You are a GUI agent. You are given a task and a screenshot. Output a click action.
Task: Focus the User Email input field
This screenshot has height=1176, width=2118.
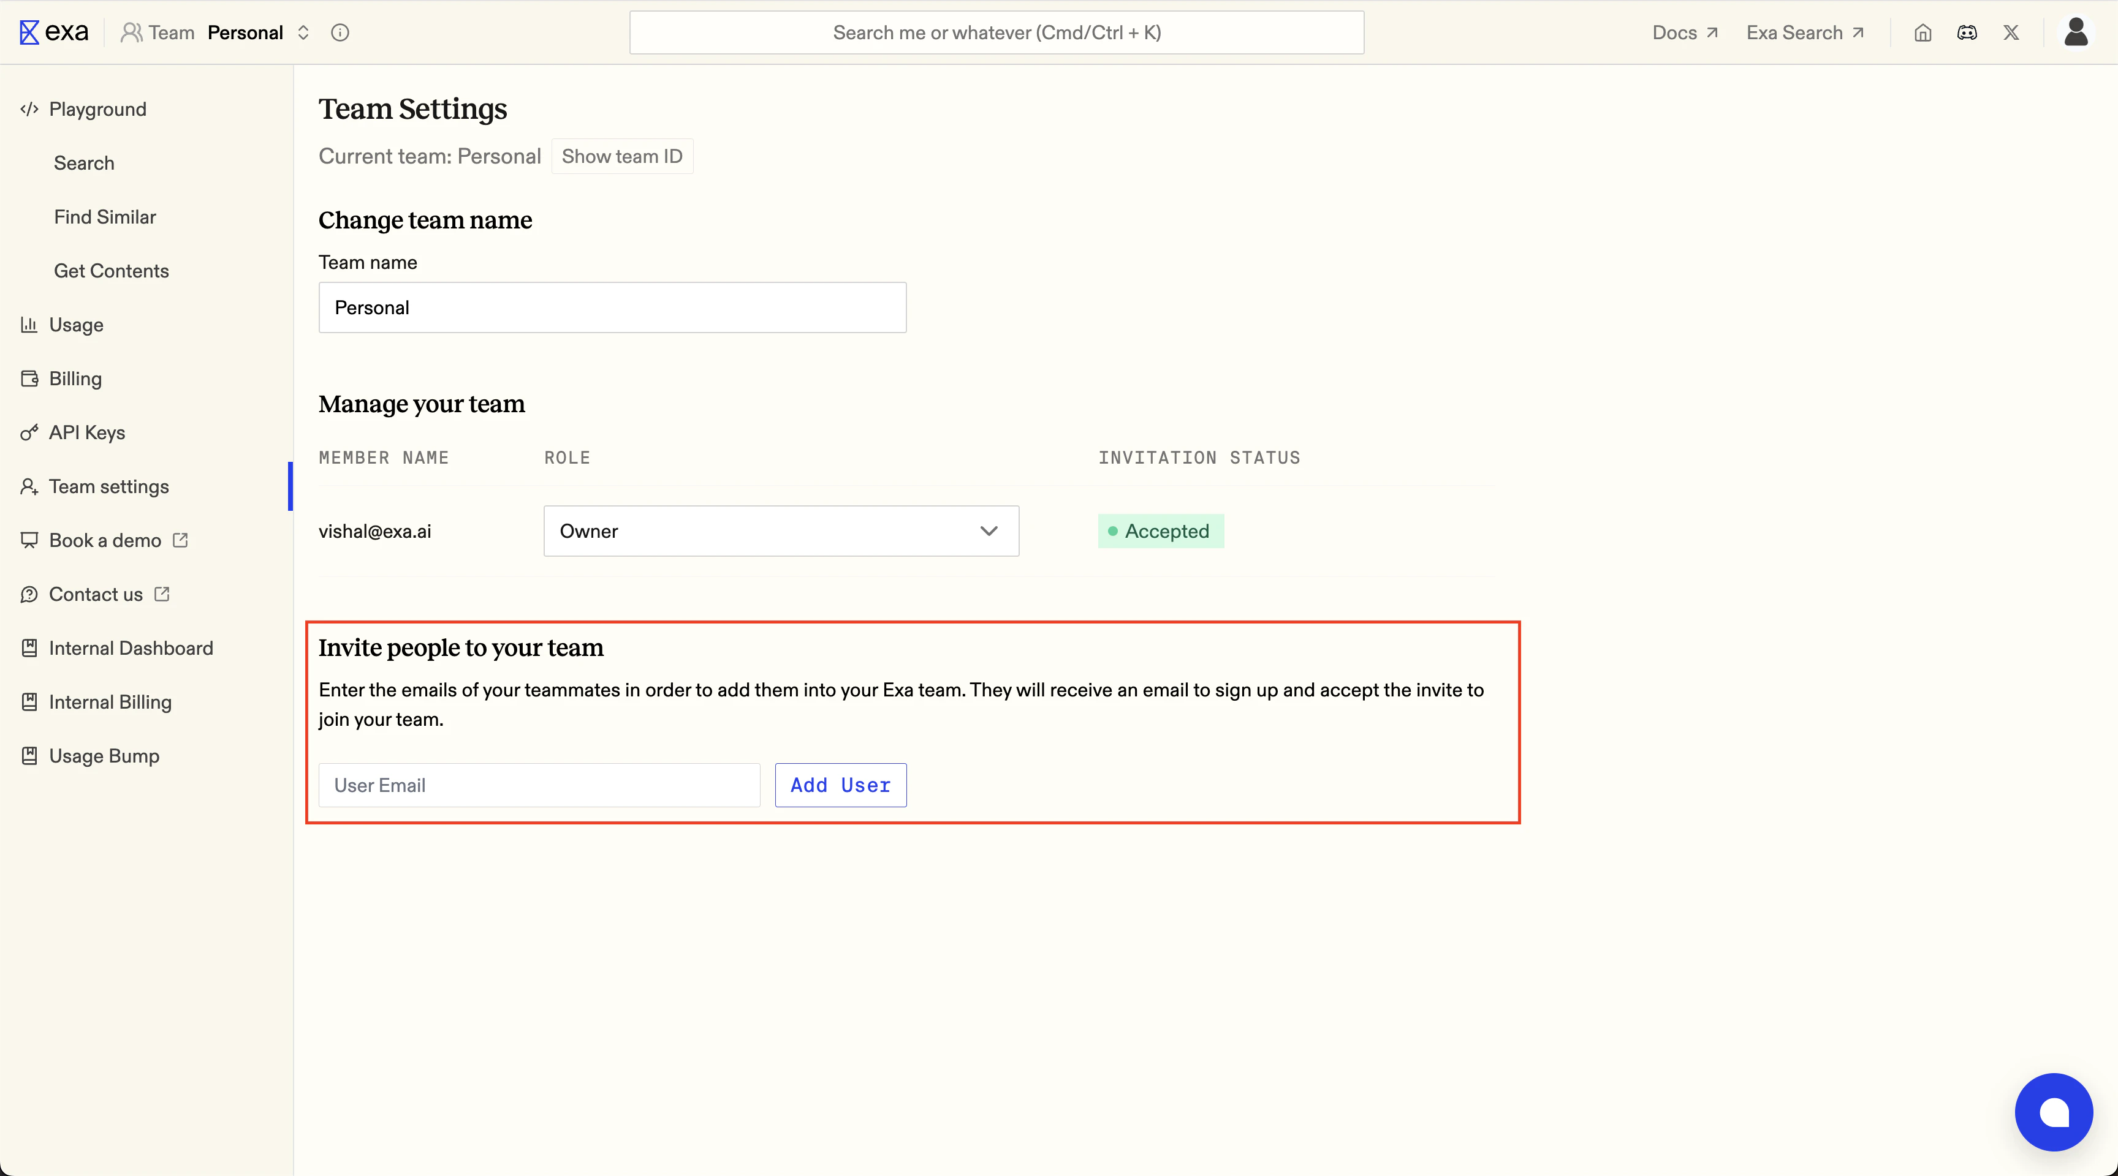pyautogui.click(x=539, y=785)
